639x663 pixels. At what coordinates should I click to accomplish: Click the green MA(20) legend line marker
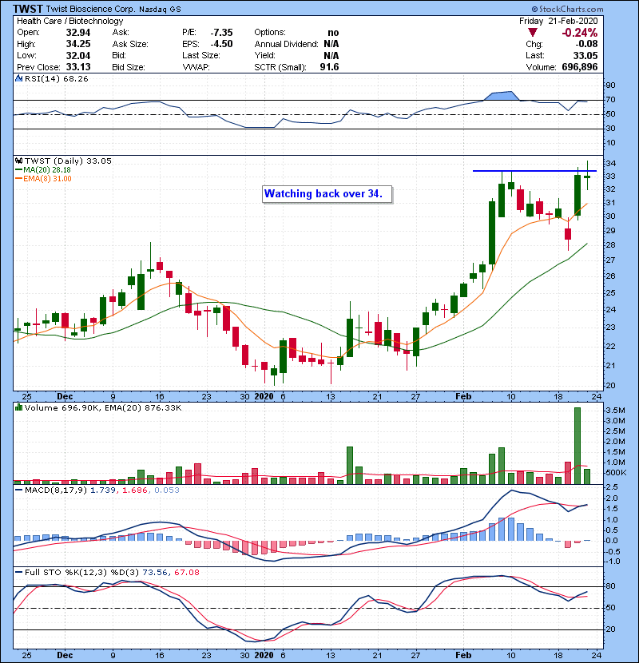(x=18, y=170)
